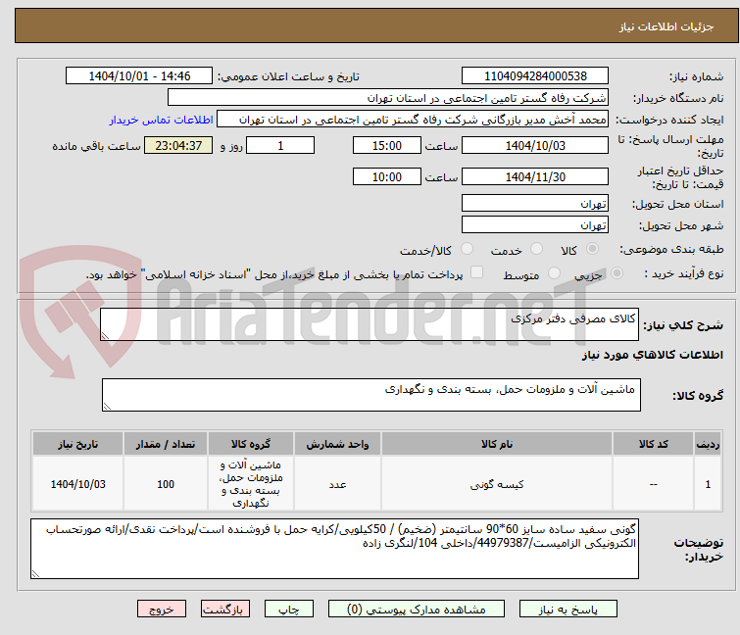The image size is (740, 635).
Task: Click the ایجاد کننده درخواست field
Action: (413, 120)
